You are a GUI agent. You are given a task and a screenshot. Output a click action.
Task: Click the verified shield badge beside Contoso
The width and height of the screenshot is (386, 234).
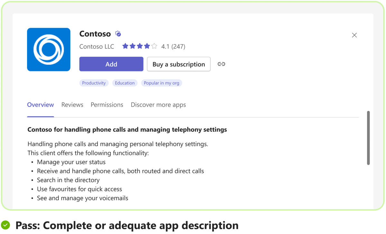(x=118, y=34)
